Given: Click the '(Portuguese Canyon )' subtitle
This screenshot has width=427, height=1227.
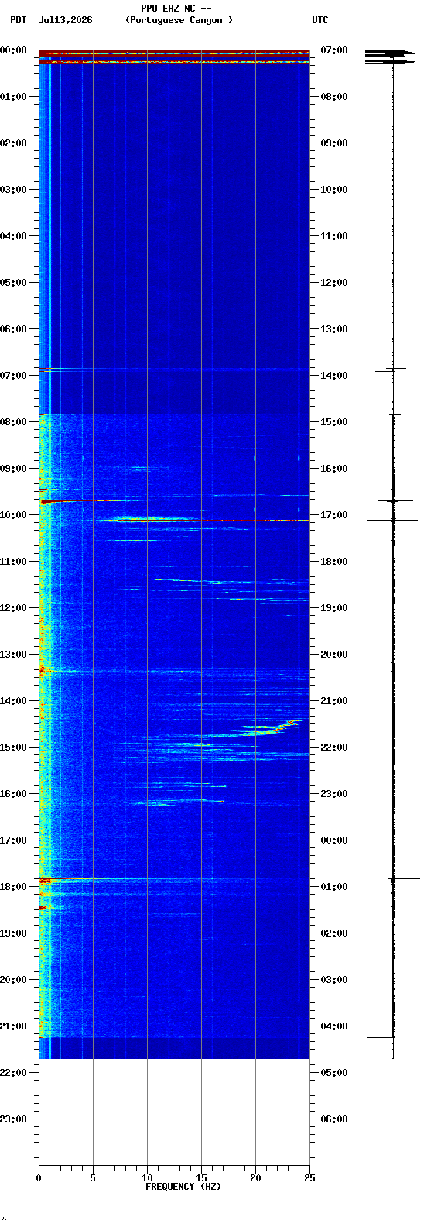Looking at the screenshot, I should click(x=179, y=20).
